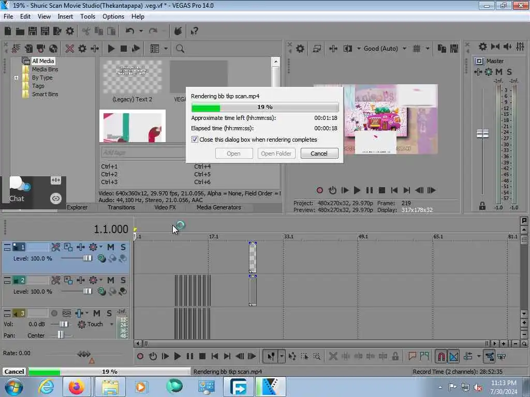Open the File menu
Image resolution: width=530 pixels, height=397 pixels.
[x=8, y=17]
